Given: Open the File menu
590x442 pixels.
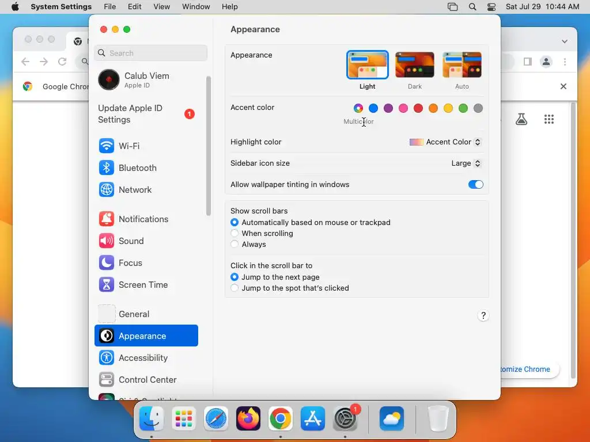Looking at the screenshot, I should click(110, 7).
